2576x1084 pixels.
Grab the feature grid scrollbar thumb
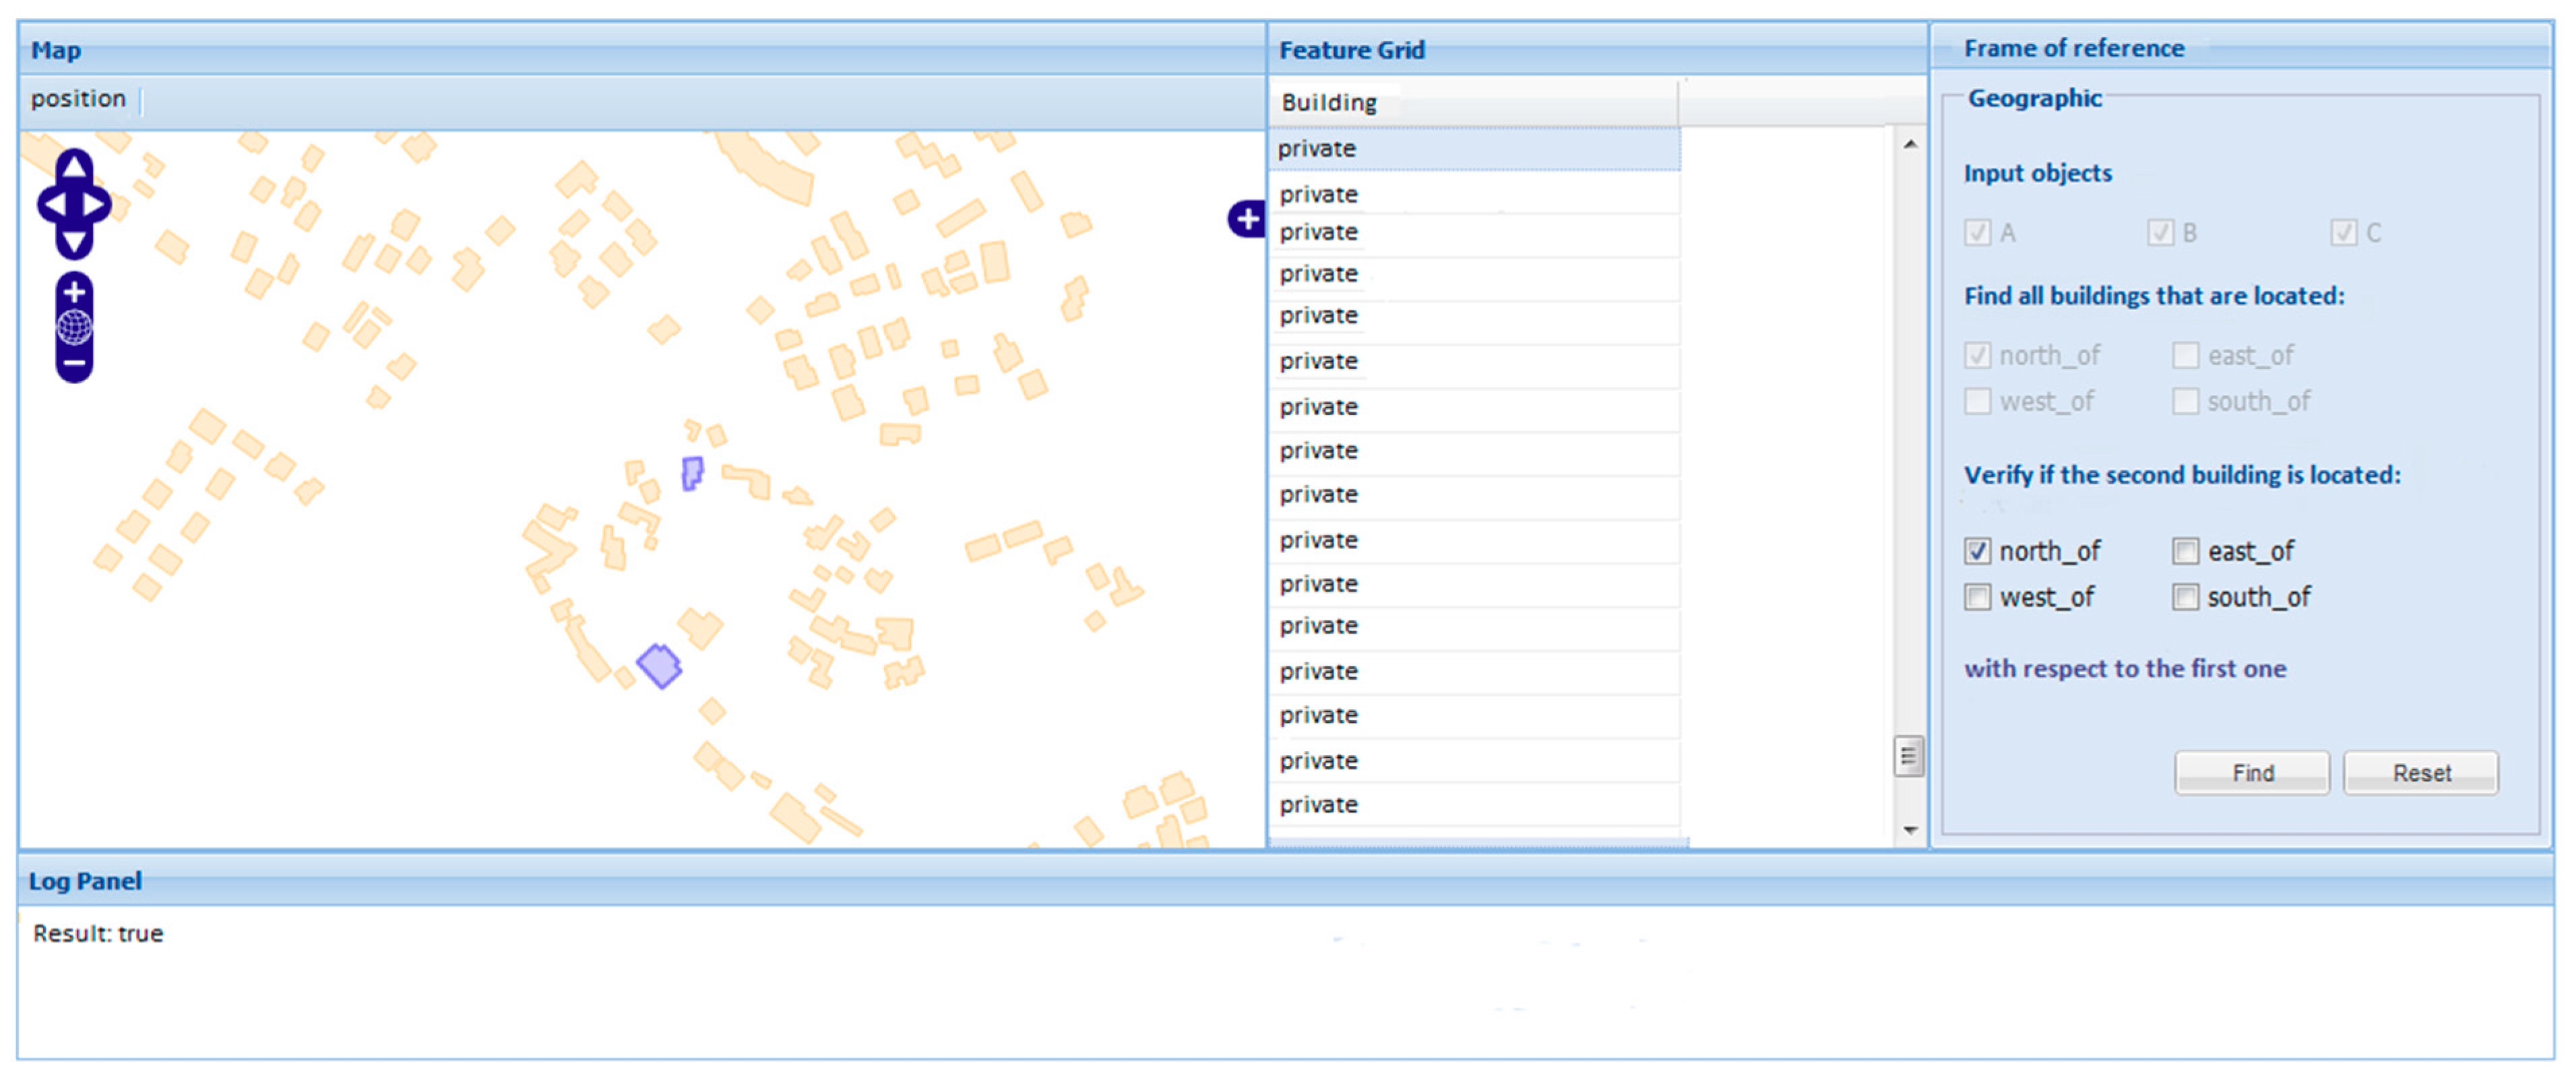[1908, 756]
